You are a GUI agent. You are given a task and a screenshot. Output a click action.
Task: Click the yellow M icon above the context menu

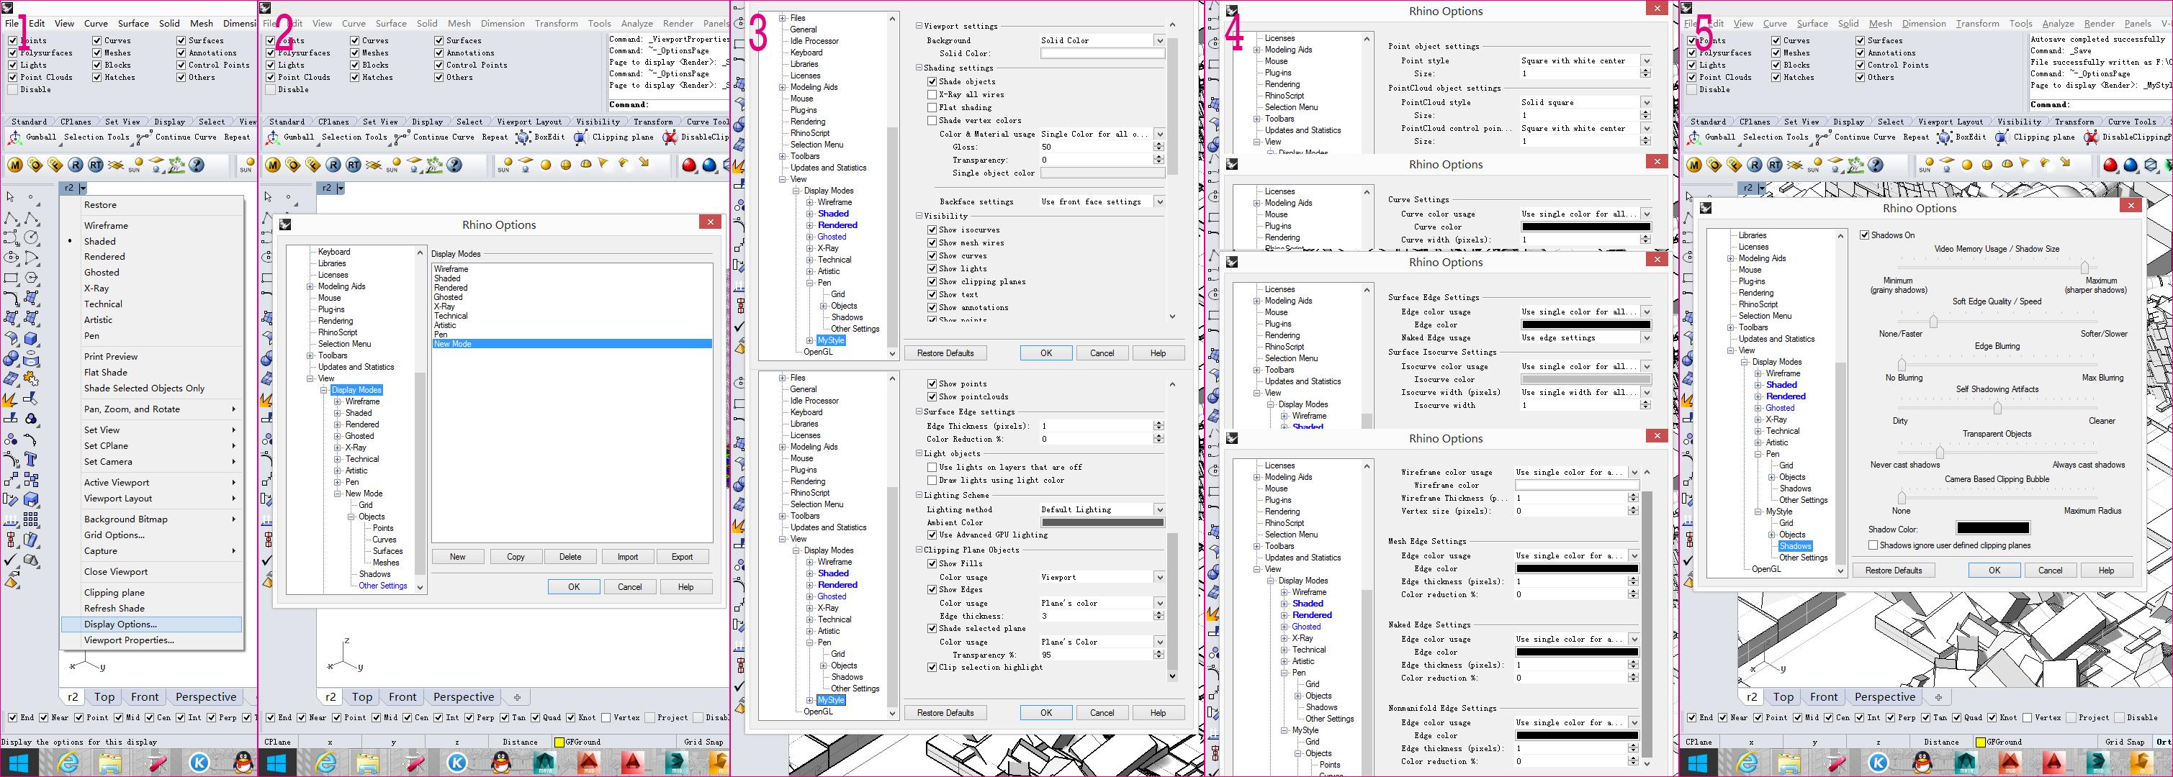[15, 165]
